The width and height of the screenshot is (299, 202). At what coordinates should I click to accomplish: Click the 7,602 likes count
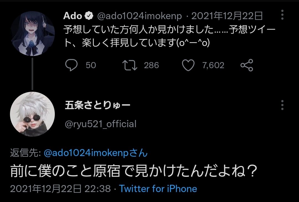pyautogui.click(x=213, y=65)
